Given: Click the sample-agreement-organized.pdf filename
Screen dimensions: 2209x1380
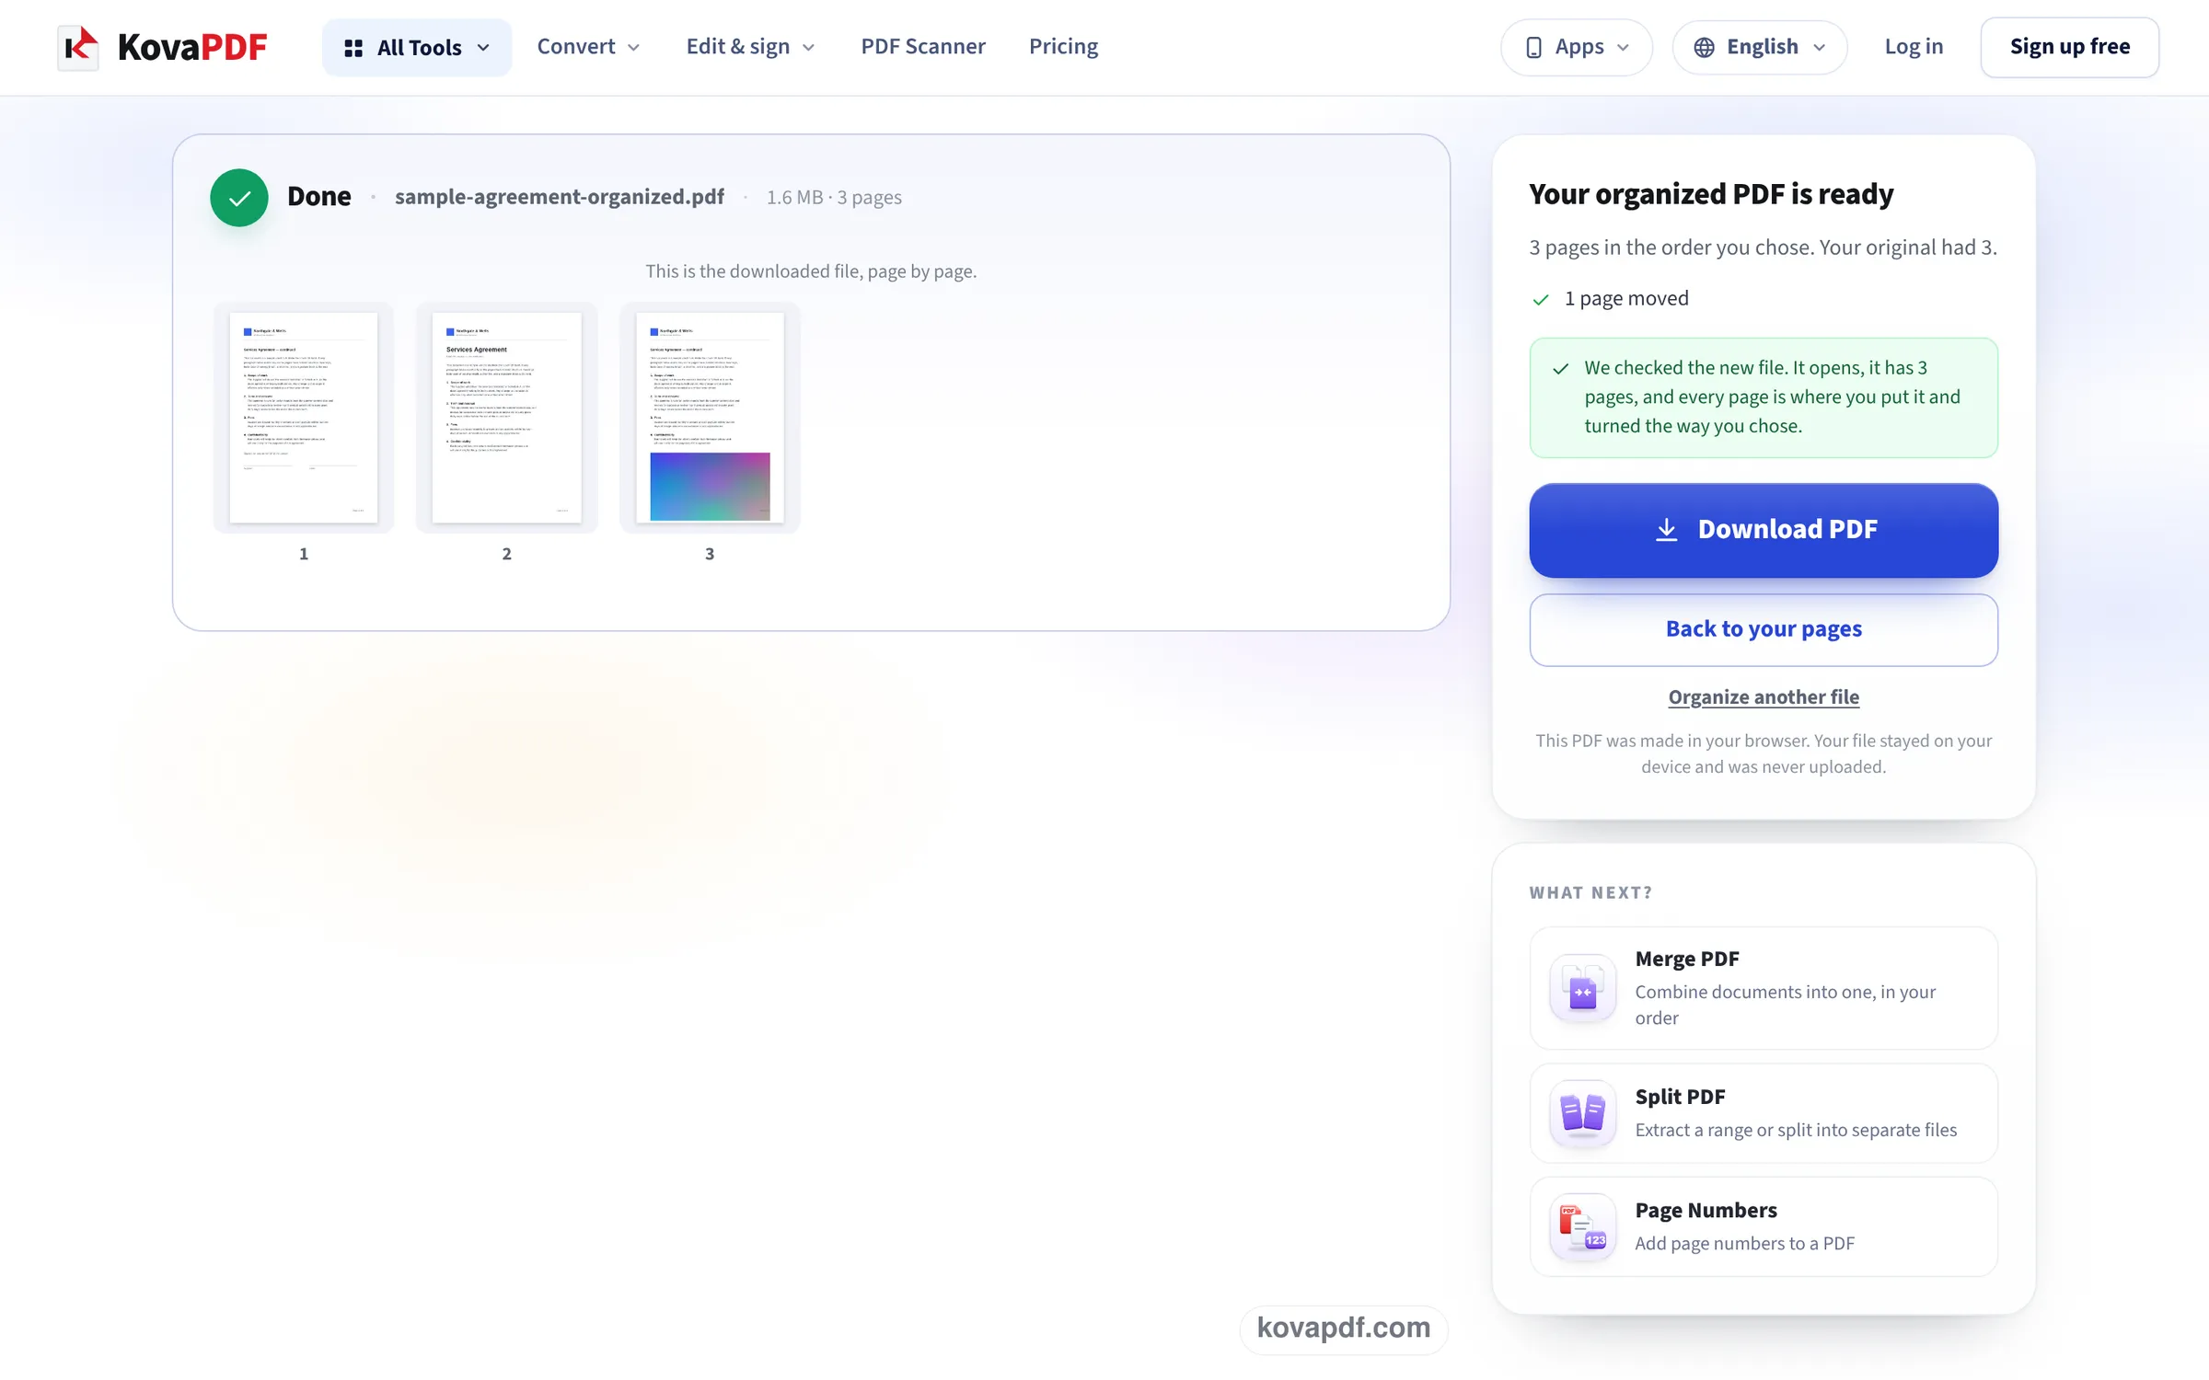Looking at the screenshot, I should click(x=560, y=197).
